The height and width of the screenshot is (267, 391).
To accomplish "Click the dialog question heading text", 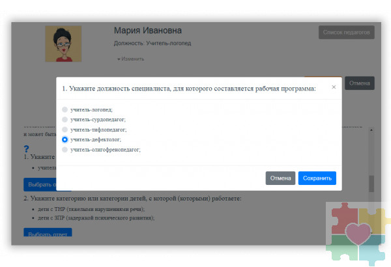I will coord(189,88).
